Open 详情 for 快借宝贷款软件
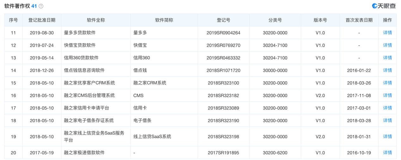Image resolution: width=401 pixels, height=160 pixels. (387, 45)
